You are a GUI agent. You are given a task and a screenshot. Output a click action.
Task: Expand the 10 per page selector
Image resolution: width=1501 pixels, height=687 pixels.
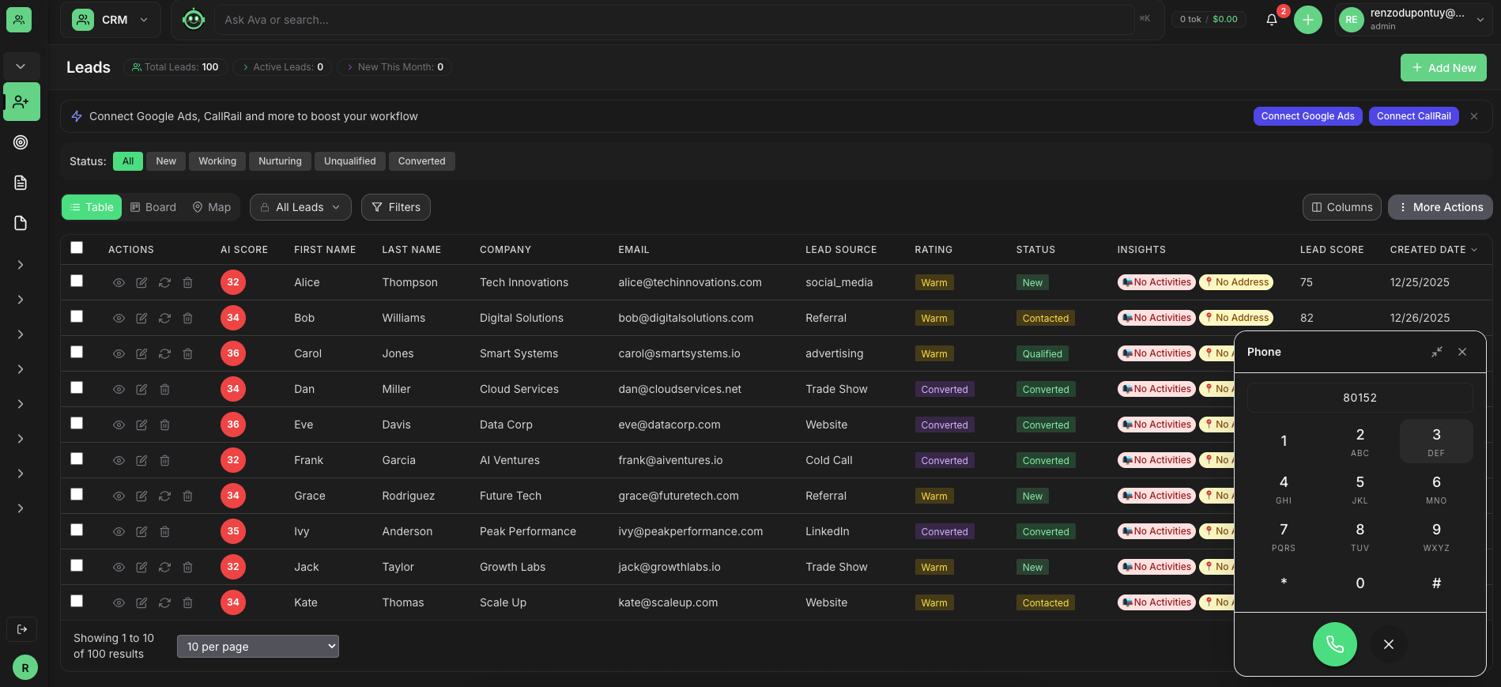pyautogui.click(x=258, y=647)
